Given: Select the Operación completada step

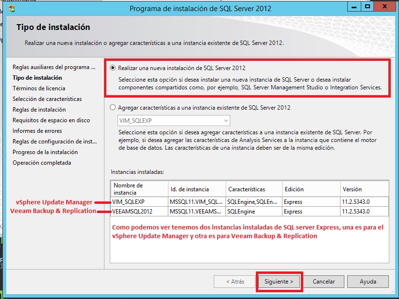Looking at the screenshot, I should click(x=42, y=163).
